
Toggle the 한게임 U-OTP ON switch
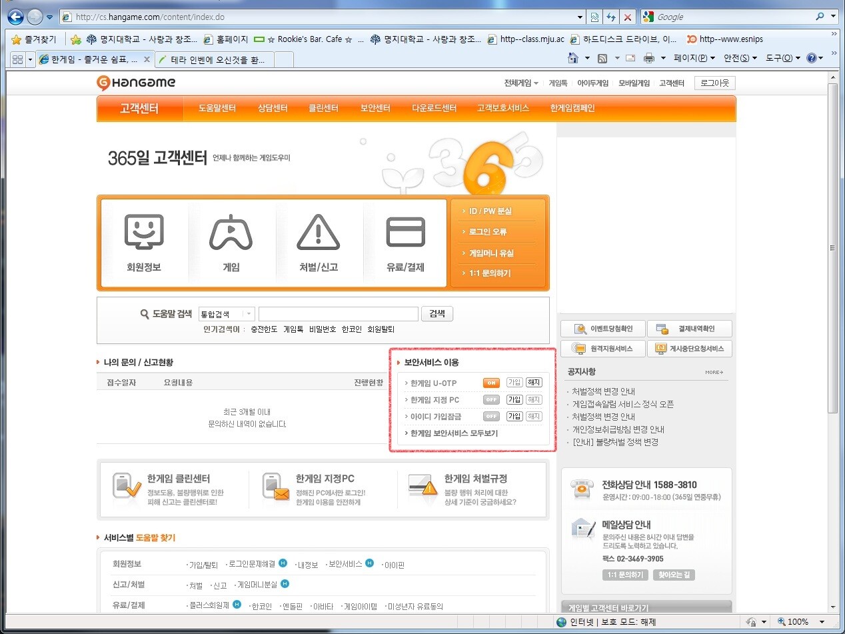click(x=491, y=383)
